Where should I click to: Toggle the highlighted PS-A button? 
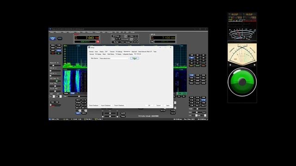tap(59, 51)
